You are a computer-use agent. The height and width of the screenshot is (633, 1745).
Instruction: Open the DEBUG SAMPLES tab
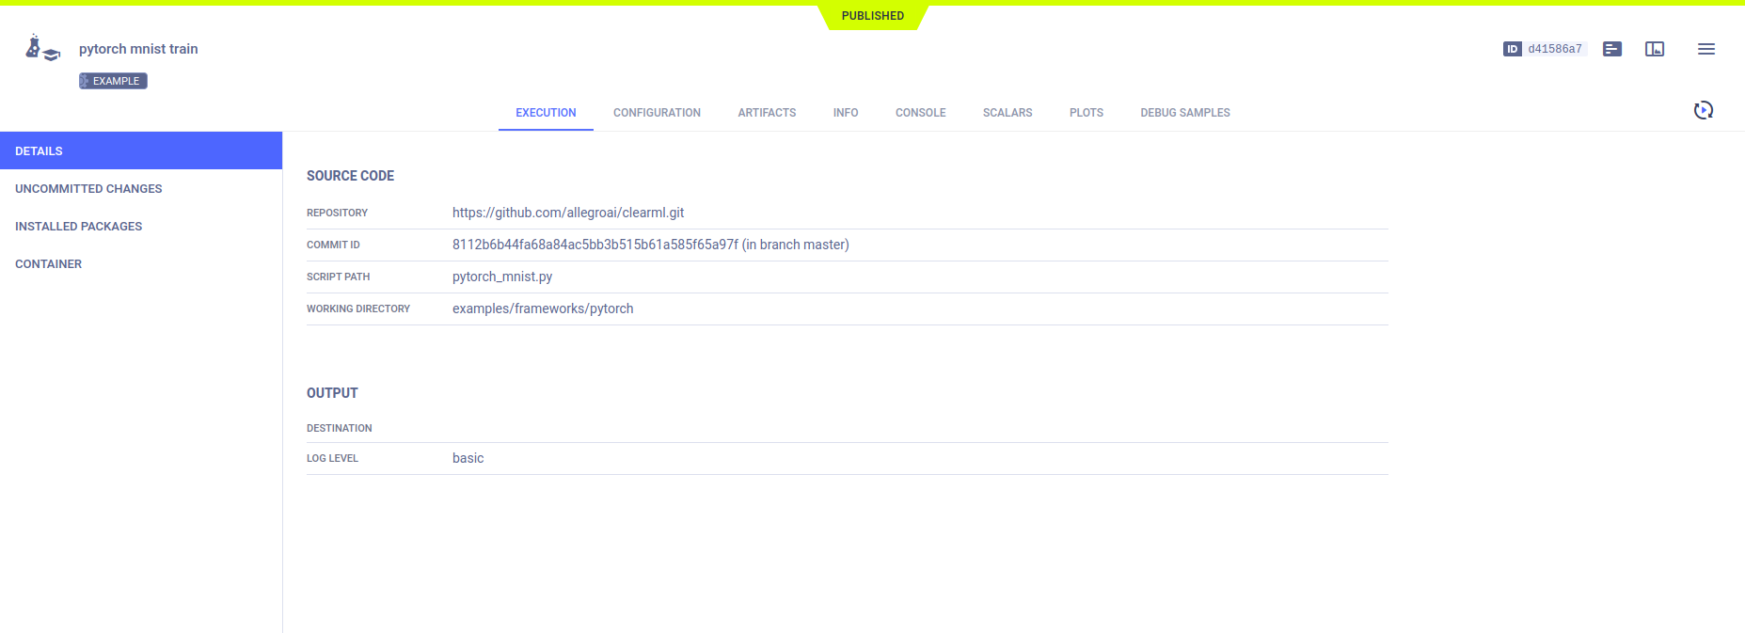click(x=1184, y=113)
